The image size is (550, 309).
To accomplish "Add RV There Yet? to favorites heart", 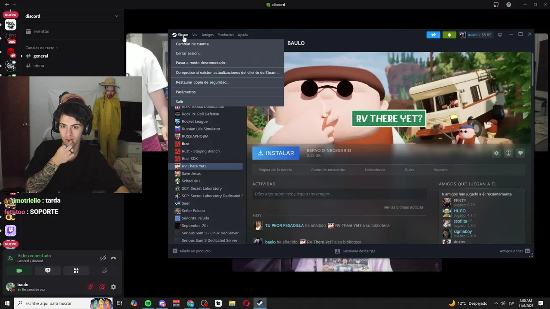I will pos(520,153).
